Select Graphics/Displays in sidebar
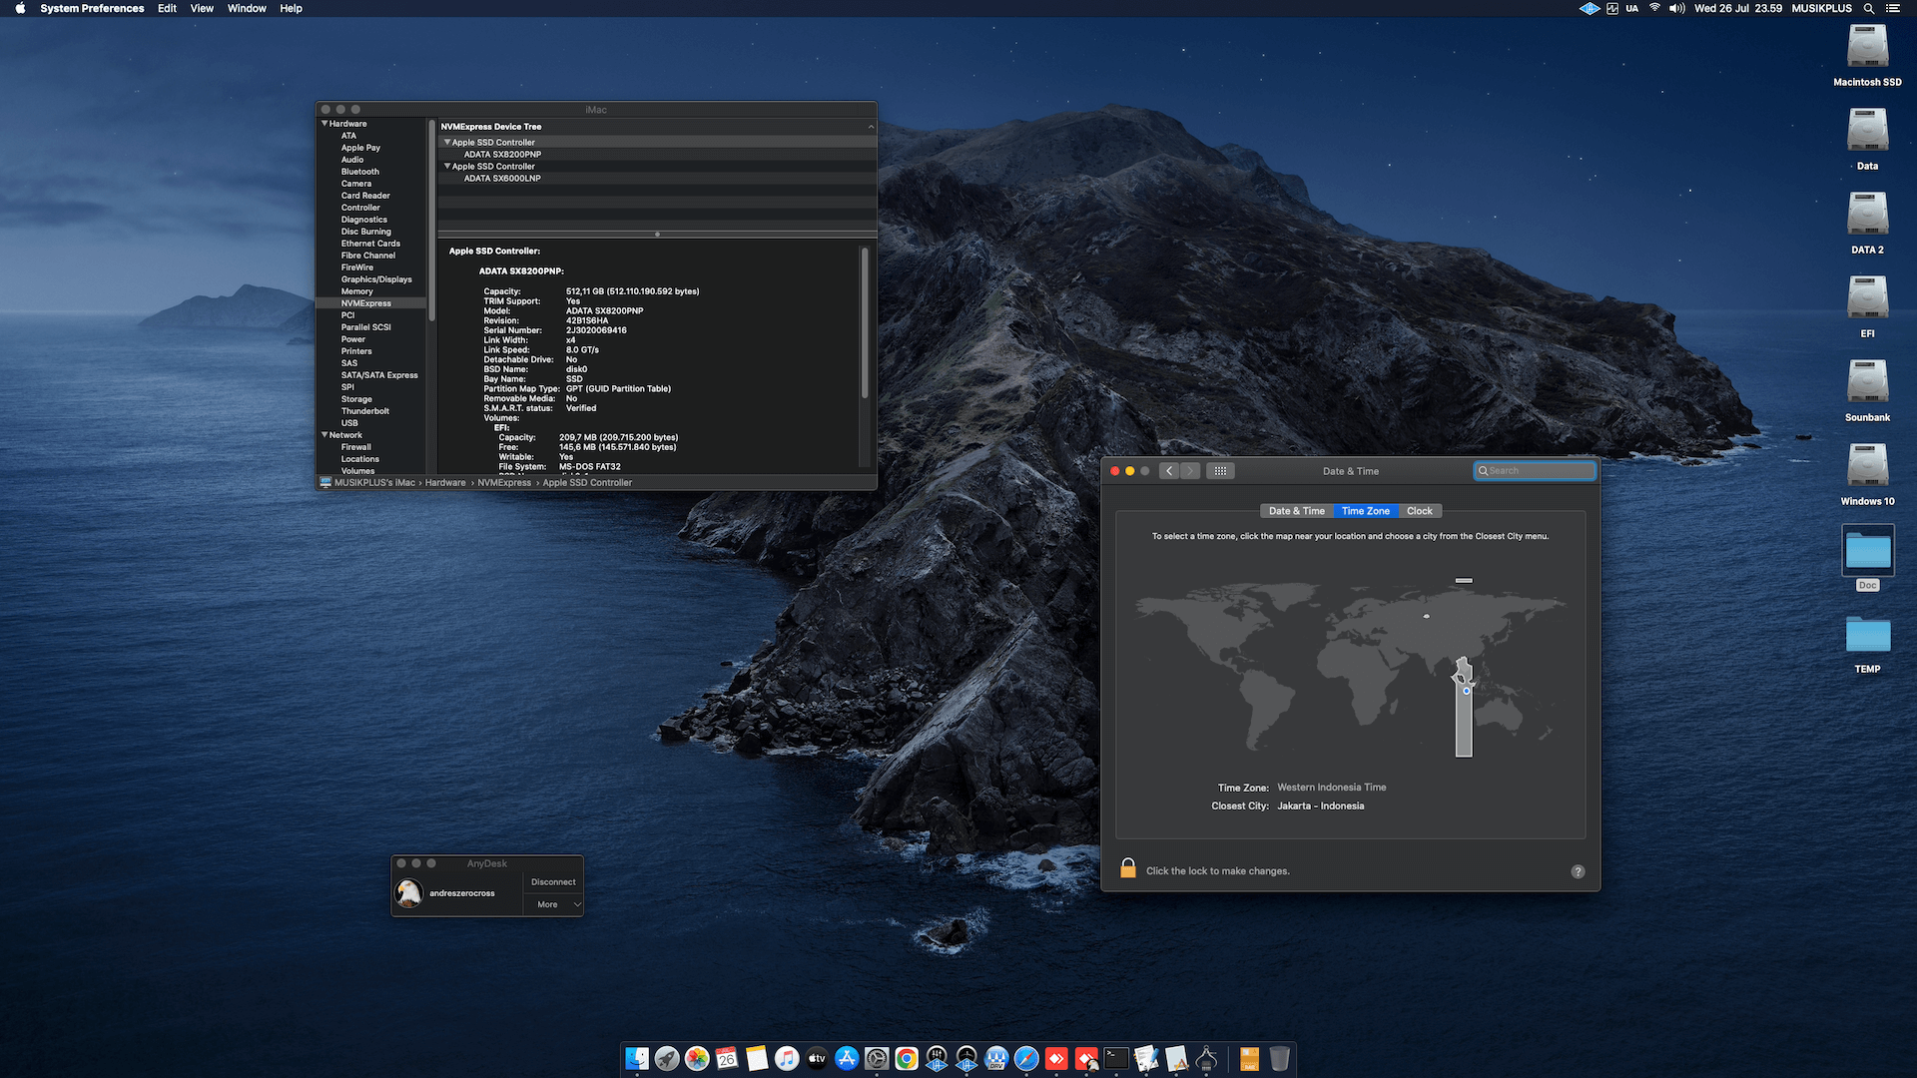The width and height of the screenshot is (1917, 1078). (x=376, y=279)
